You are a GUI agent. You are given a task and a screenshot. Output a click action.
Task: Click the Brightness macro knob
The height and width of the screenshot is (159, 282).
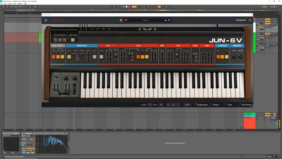pyautogui.click(x=196, y=105)
